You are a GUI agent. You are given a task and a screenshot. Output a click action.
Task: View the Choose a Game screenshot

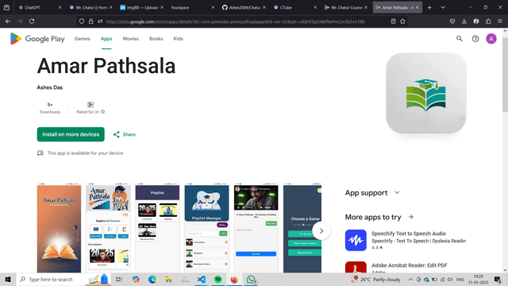tap(302, 227)
